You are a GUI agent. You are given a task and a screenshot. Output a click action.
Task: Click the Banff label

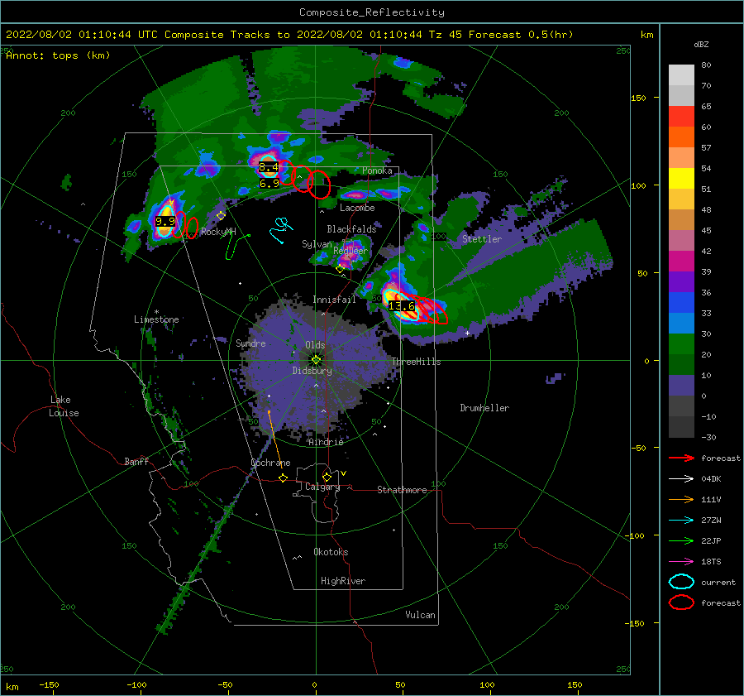(136, 462)
